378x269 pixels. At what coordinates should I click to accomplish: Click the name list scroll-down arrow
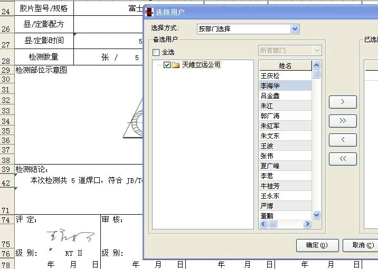click(317, 215)
